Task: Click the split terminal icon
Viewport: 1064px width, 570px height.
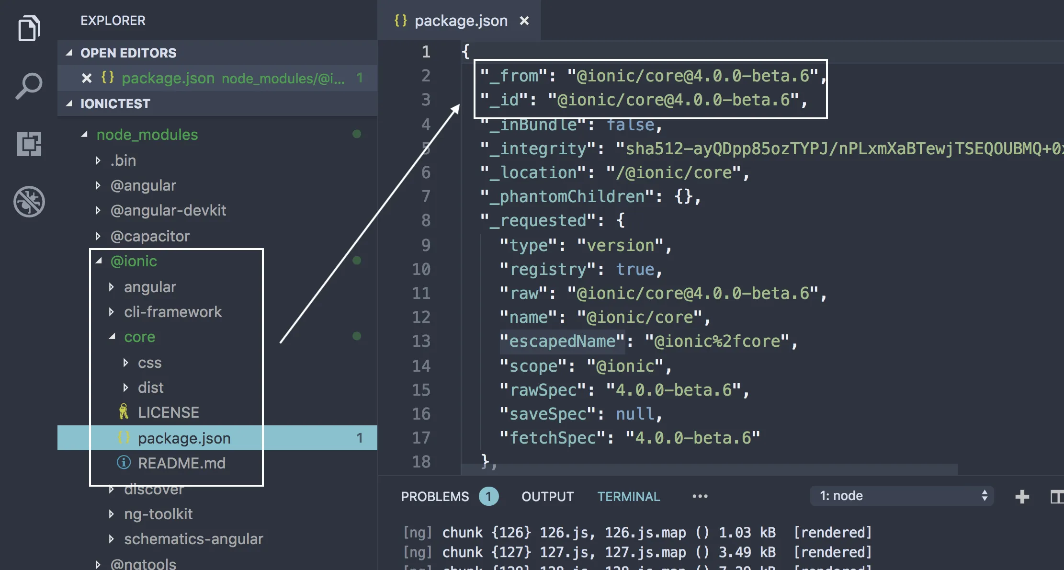Action: [1056, 496]
